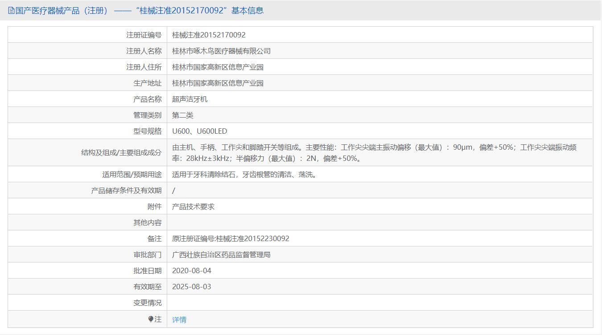
Task: Click the 附件 label
Action: [x=154, y=206]
